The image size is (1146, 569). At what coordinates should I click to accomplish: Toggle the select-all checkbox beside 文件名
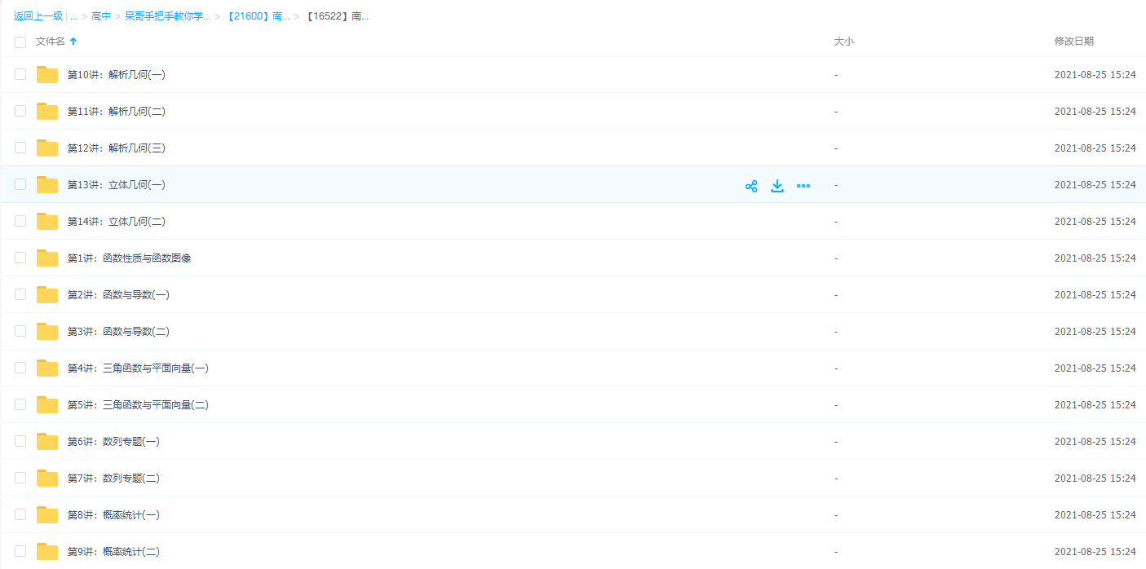point(20,42)
